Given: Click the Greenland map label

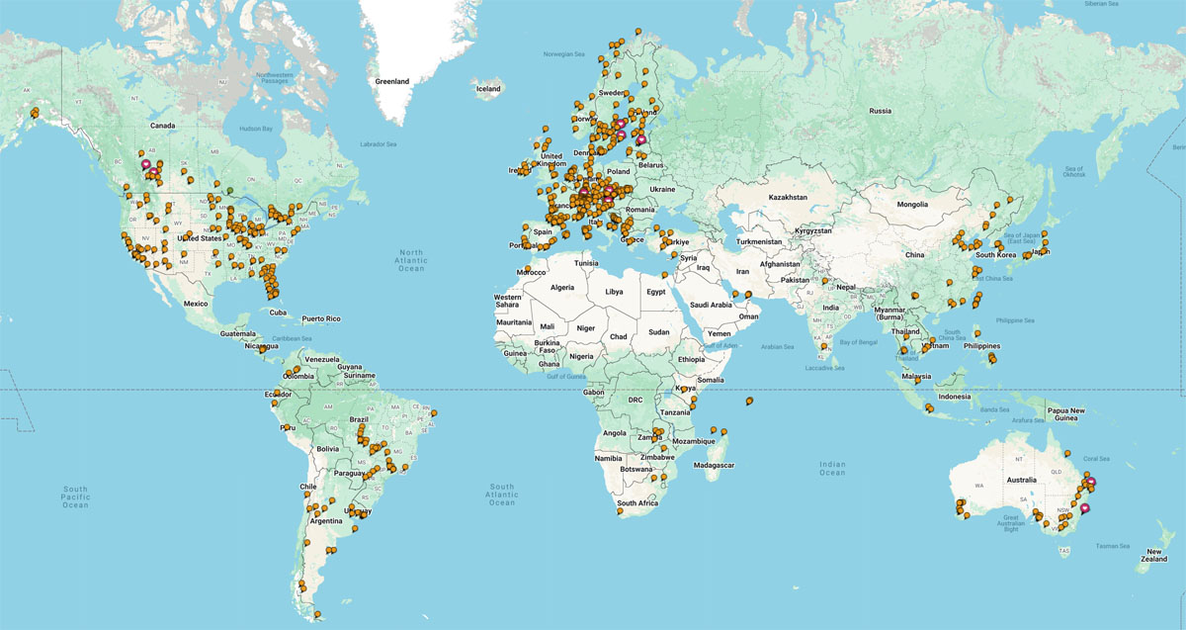Looking at the screenshot, I should click(x=391, y=82).
